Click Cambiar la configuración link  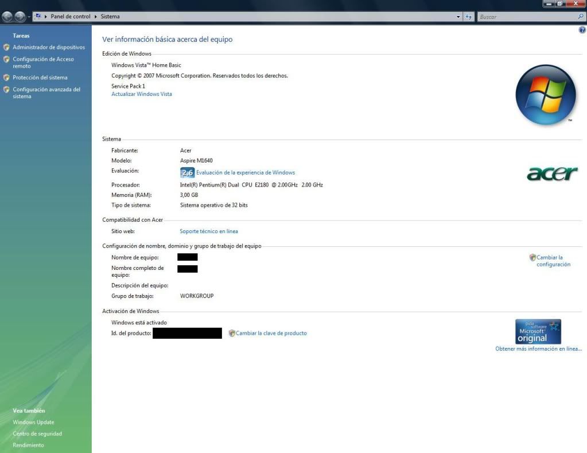tap(553, 261)
